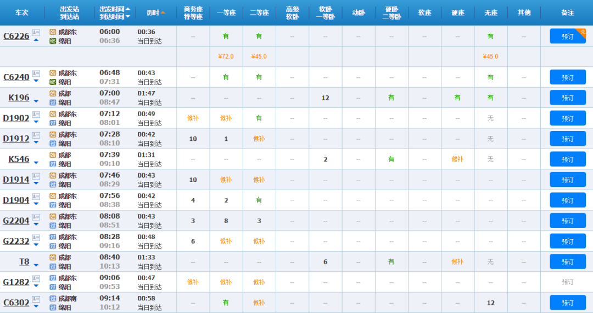Screen dimensions: 593x313
Task: Open the ID card icon beside train G2232
Action: pos(36,237)
